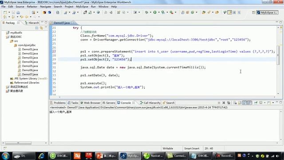The image size is (284, 160).
Task: Click the Camtasia taskbar button
Action: click(x=177, y=156)
